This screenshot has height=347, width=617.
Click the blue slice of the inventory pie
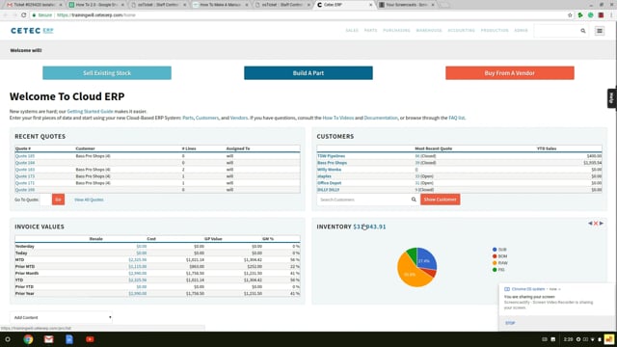coord(425,259)
